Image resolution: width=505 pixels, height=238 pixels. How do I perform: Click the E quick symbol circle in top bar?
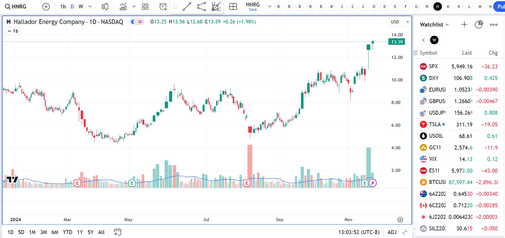pyautogui.click(x=395, y=6)
